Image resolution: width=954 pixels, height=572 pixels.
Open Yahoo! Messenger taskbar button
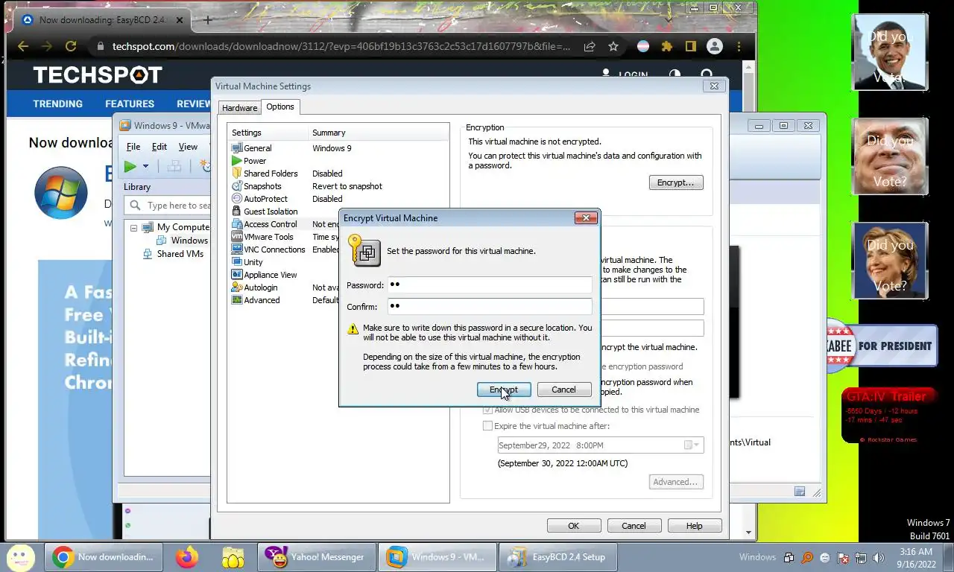pos(316,557)
